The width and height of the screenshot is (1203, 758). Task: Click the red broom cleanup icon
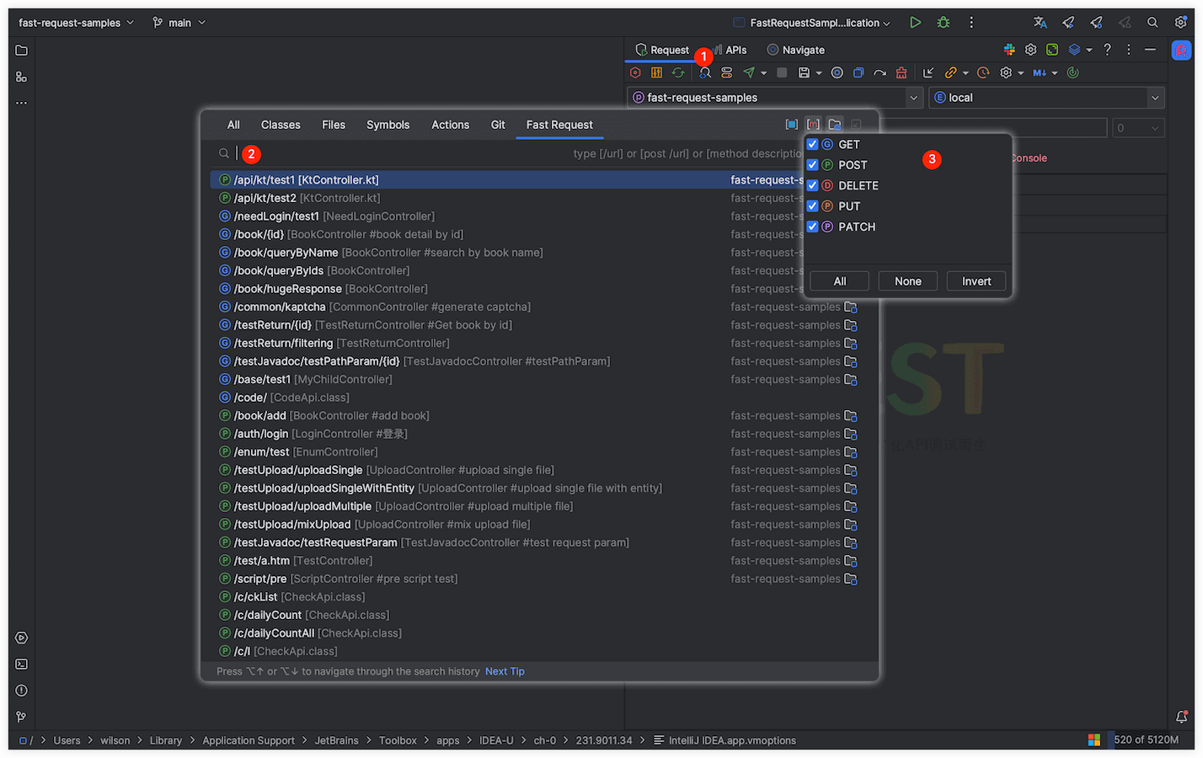pyautogui.click(x=901, y=73)
